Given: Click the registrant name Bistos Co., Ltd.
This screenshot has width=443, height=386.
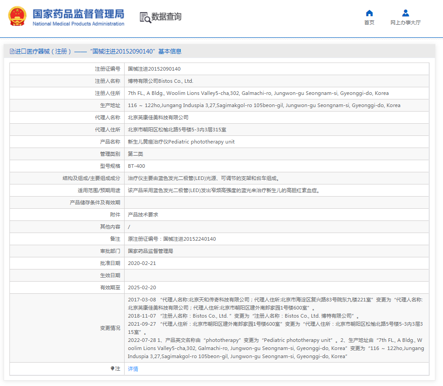Looking at the screenshot, I should pos(161,81).
